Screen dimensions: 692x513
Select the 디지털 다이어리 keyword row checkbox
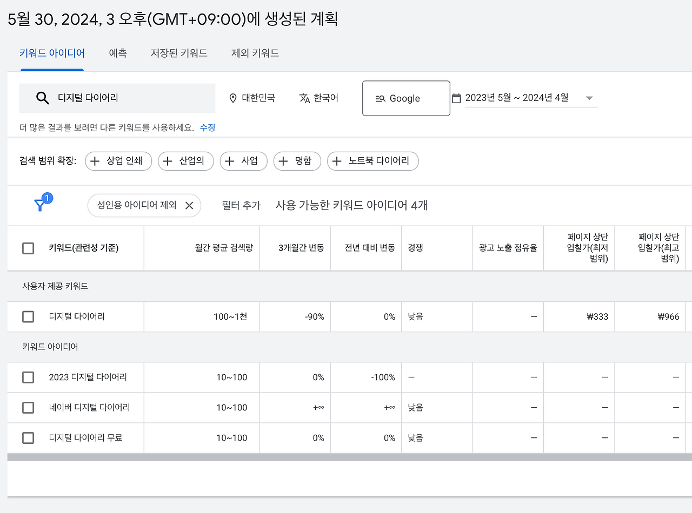coord(28,316)
